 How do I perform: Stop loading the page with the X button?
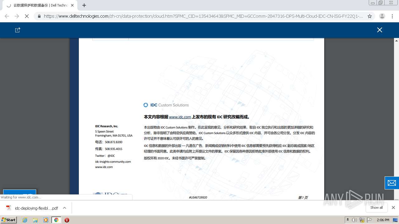(27, 16)
